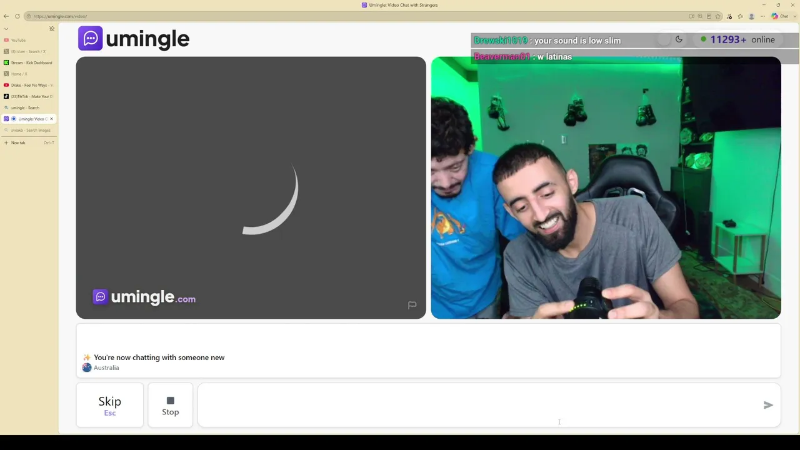800x450 pixels.
Task: Click the browser back arrow
Action: click(x=6, y=16)
